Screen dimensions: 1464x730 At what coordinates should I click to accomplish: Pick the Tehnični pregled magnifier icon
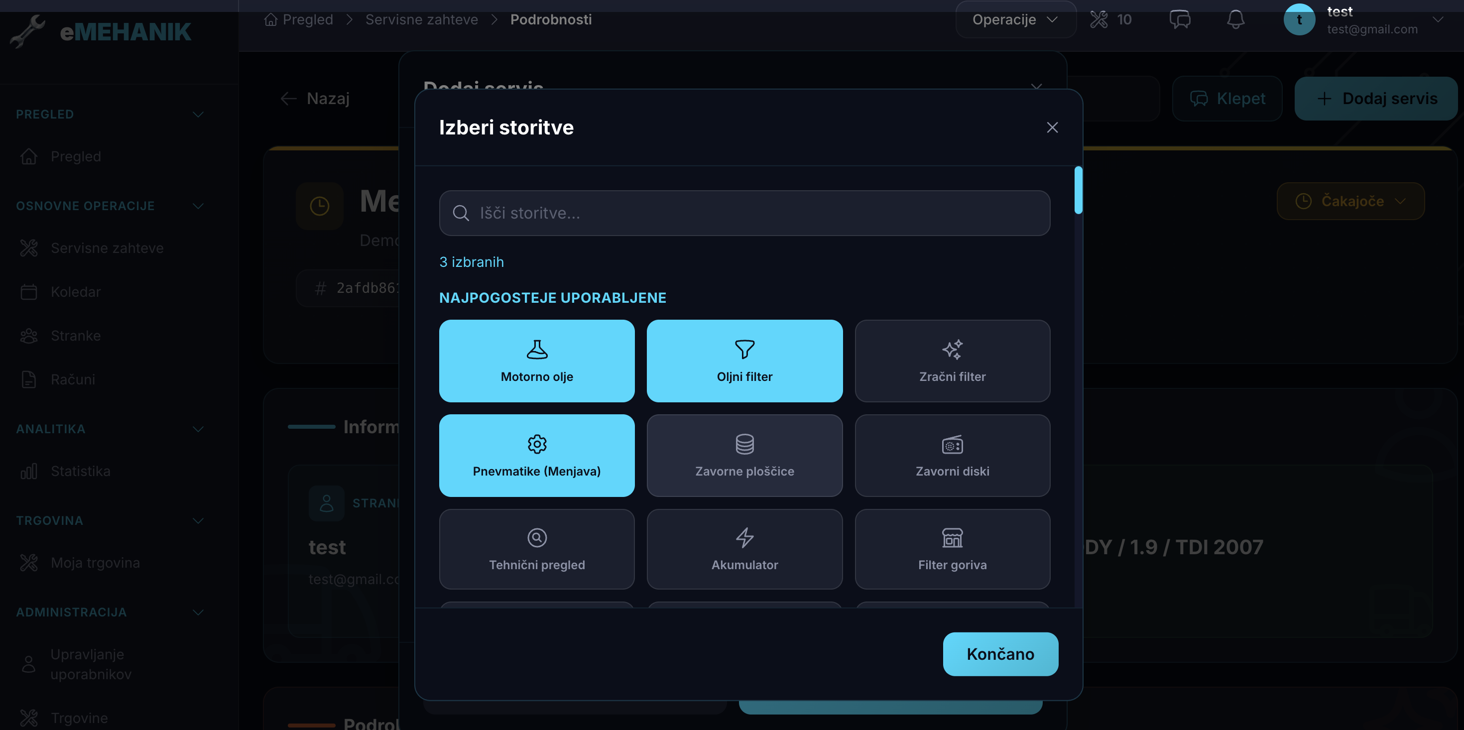(x=536, y=537)
